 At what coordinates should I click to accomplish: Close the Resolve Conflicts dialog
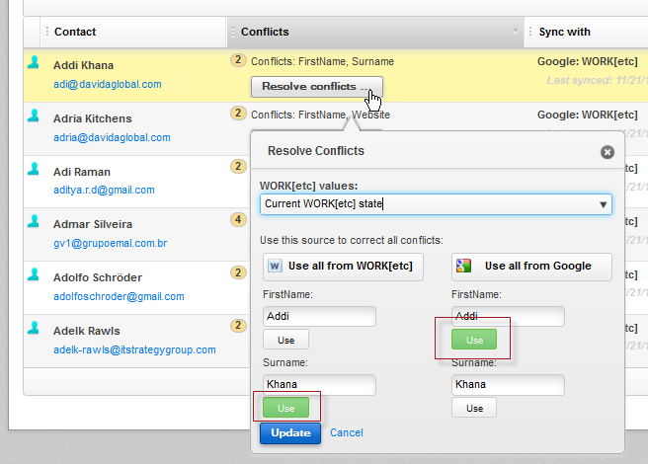pyautogui.click(x=607, y=152)
